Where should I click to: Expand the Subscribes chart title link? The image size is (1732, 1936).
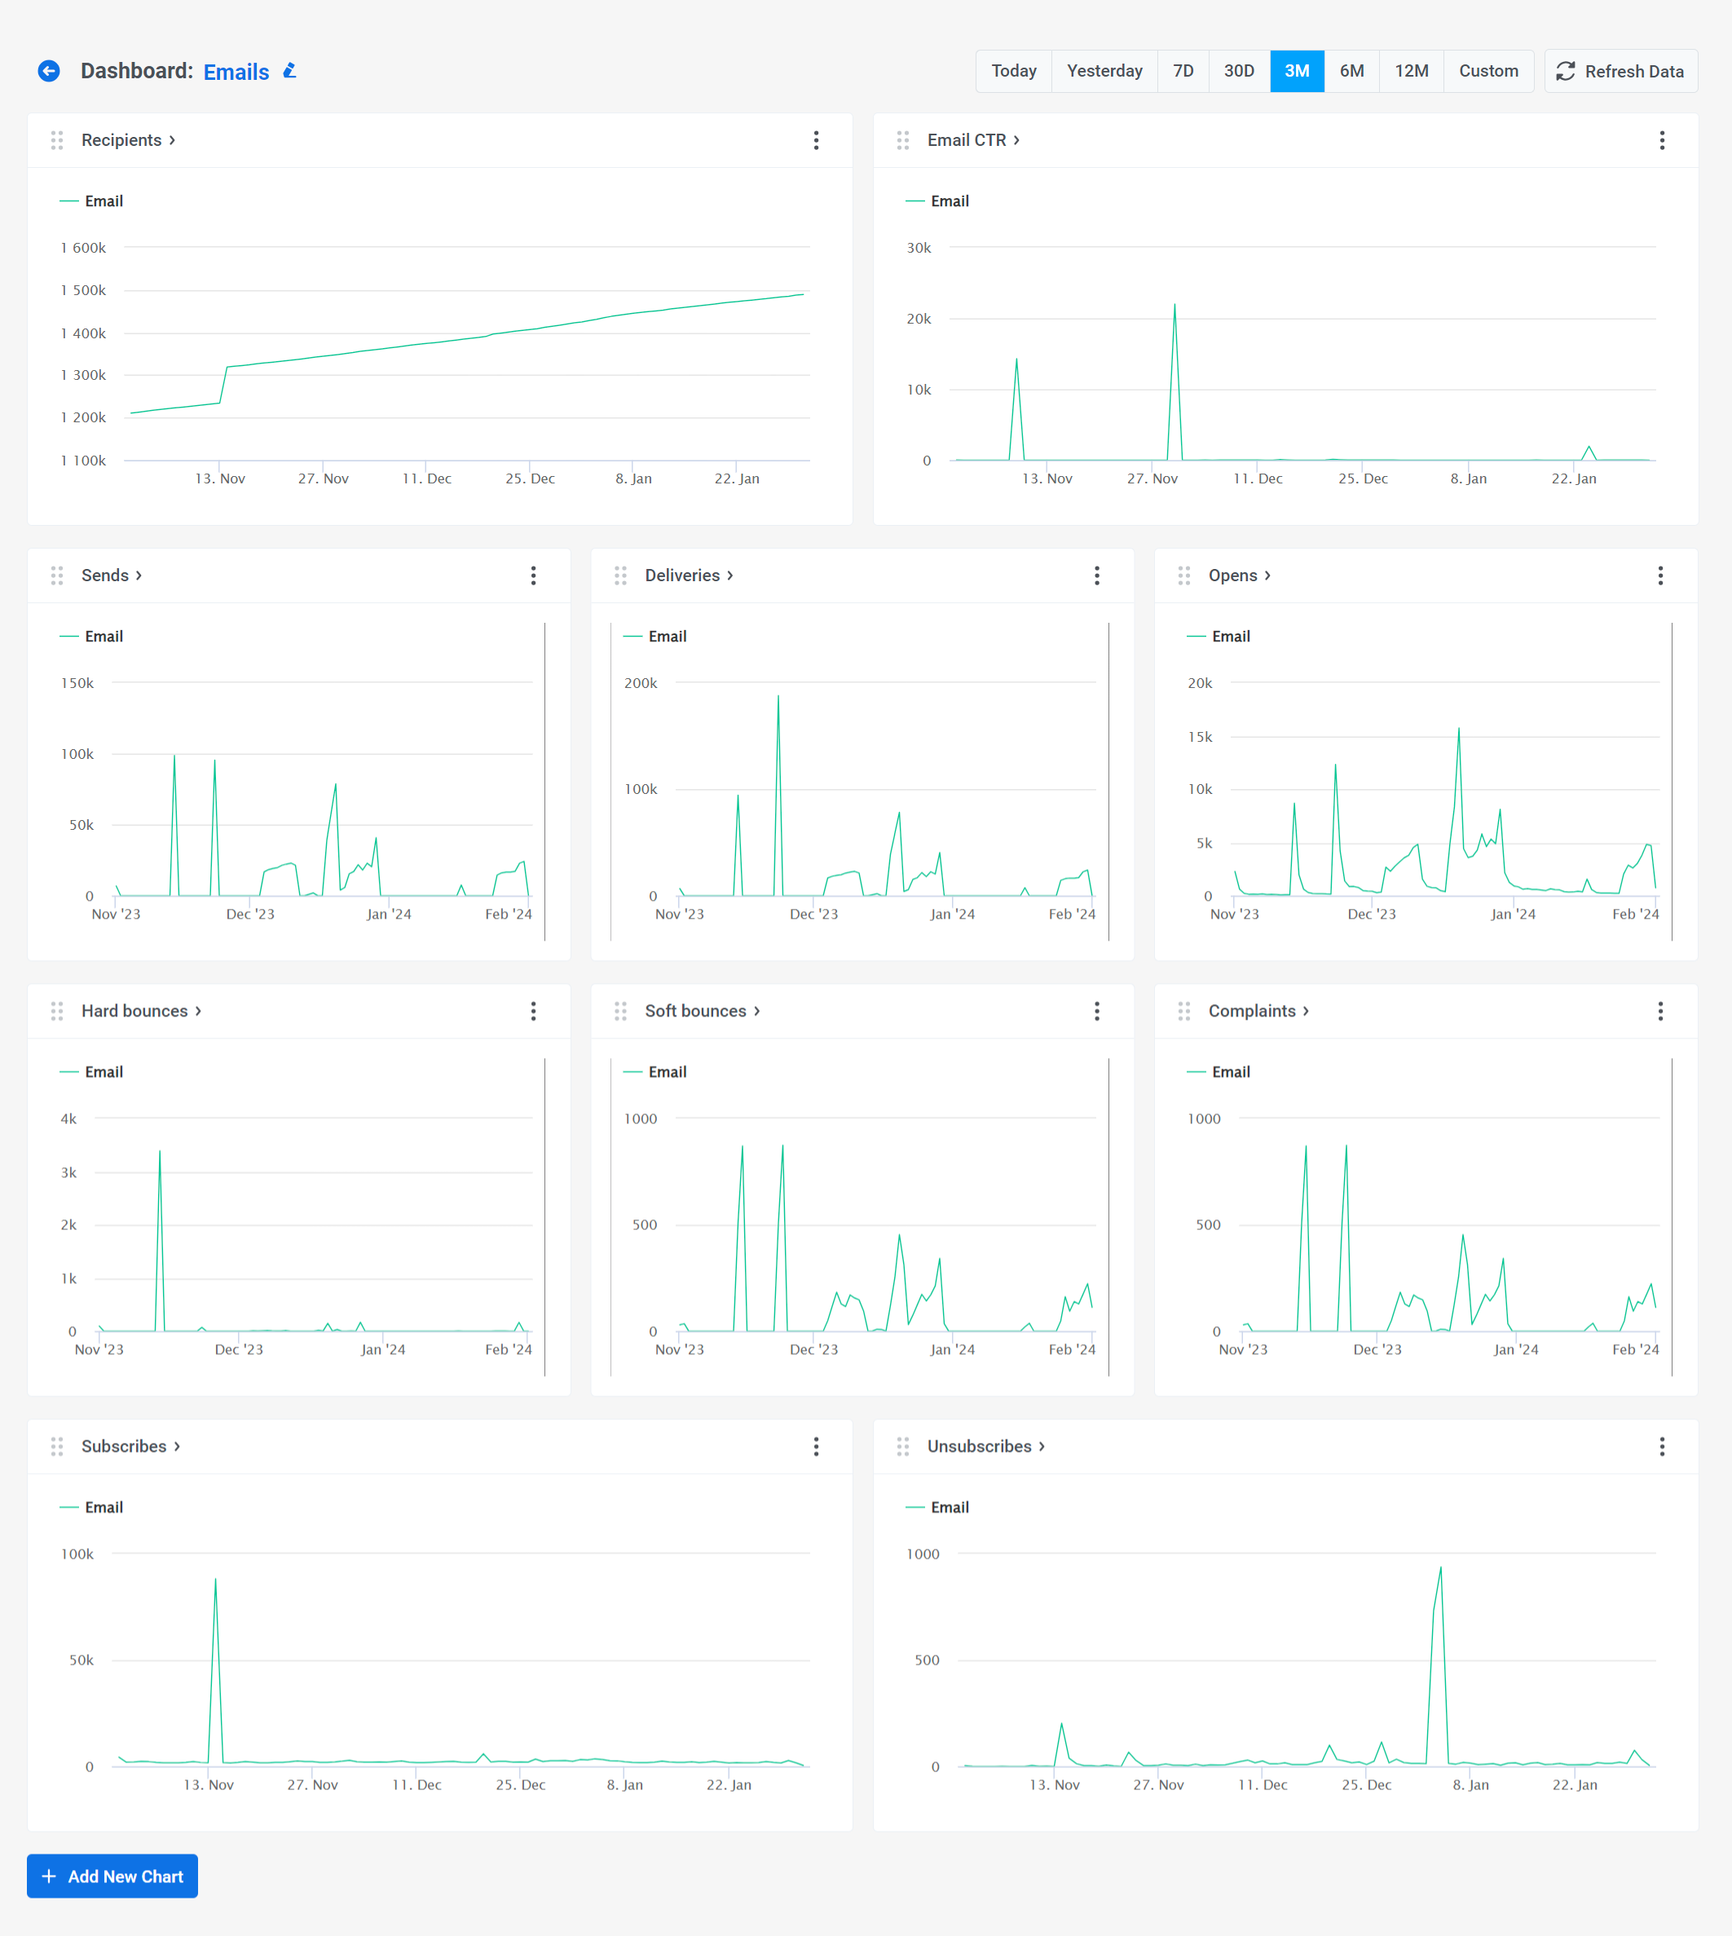130,1447
